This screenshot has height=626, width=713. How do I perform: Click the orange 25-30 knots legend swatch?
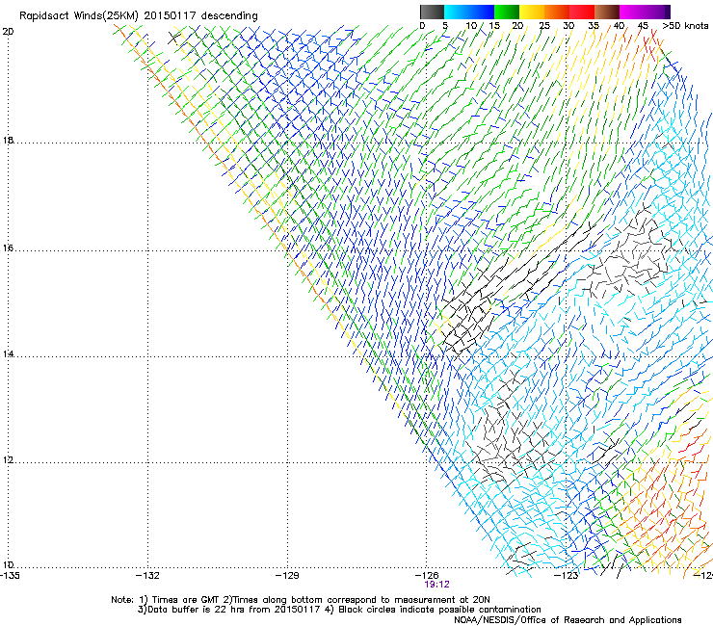pyautogui.click(x=557, y=12)
